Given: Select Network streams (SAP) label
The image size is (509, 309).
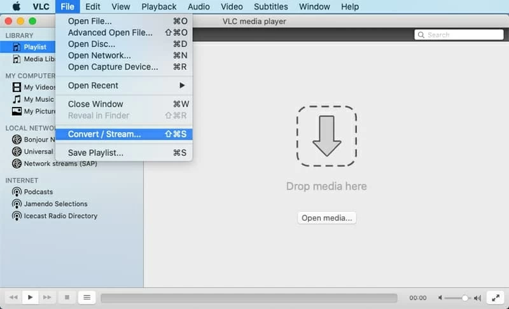Looking at the screenshot, I should [x=60, y=164].
